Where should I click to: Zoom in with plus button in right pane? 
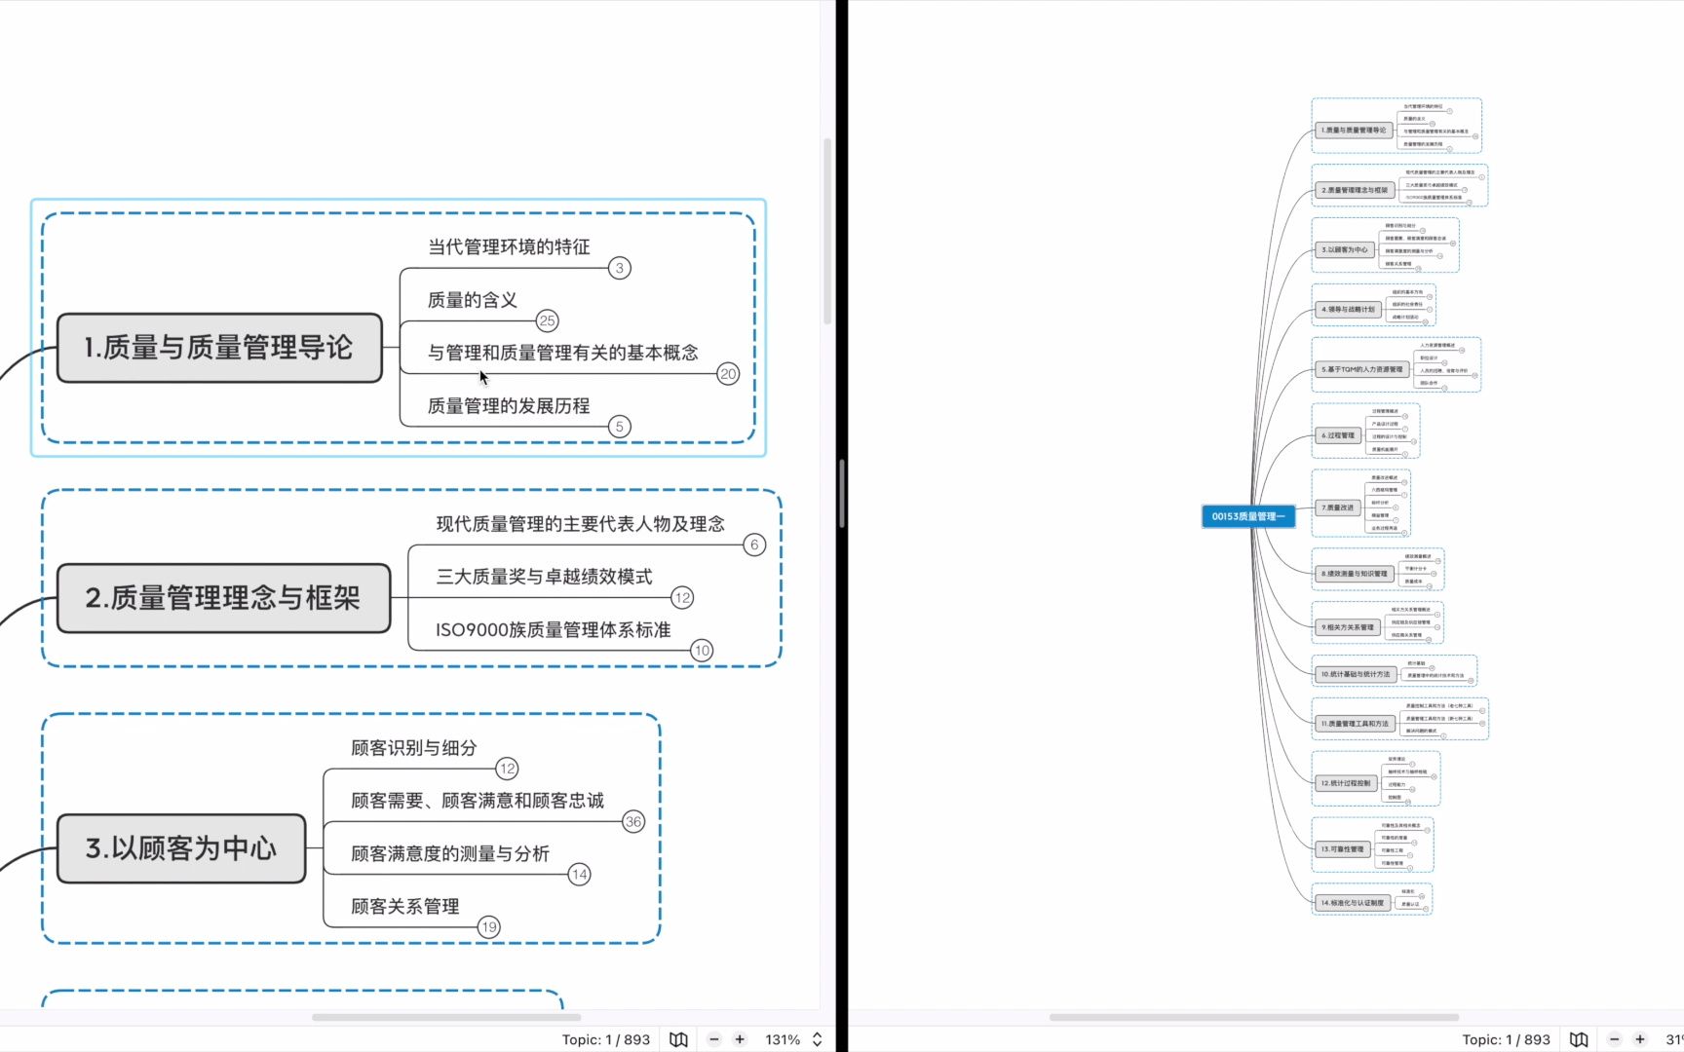[1640, 1039]
